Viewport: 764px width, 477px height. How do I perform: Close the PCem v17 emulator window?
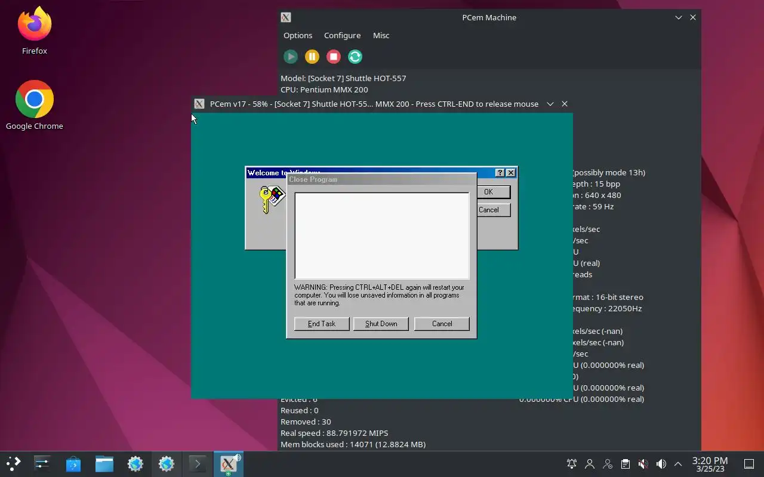click(565, 104)
